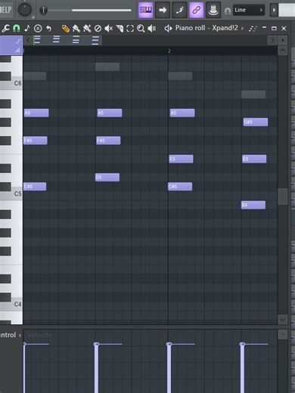
Task: Click the master volume knob
Action: (x=25, y=10)
